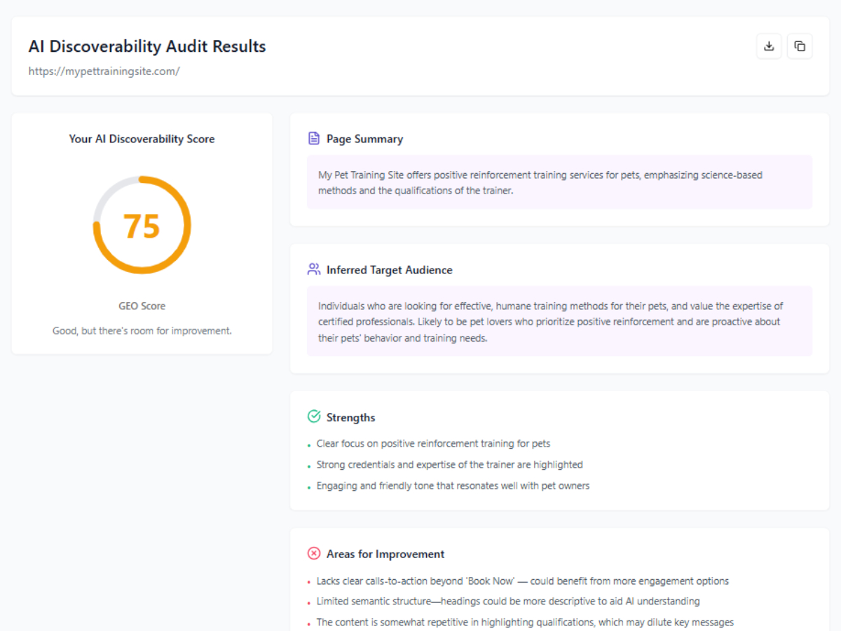Viewport: 841px width, 631px height.
Task: Select the Inferred Target Audience heading
Action: tap(389, 270)
